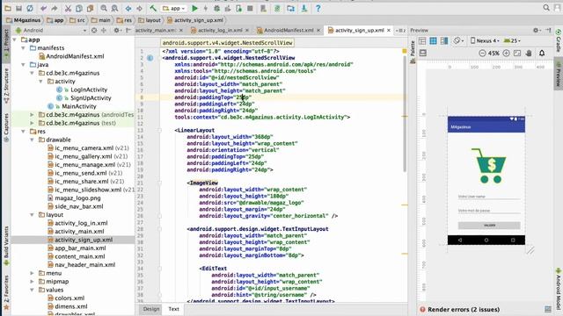Click the Redo arrow icon
Screen dimensions: 563x316
[x=55, y=8]
